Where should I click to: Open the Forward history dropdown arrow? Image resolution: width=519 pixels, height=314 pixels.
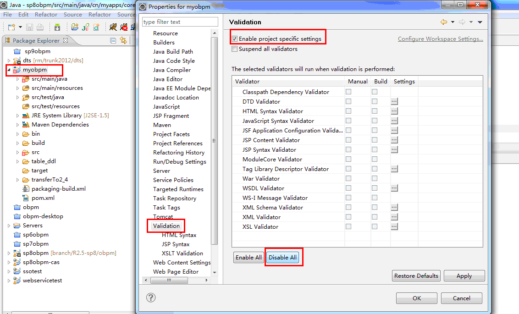[x=471, y=22]
